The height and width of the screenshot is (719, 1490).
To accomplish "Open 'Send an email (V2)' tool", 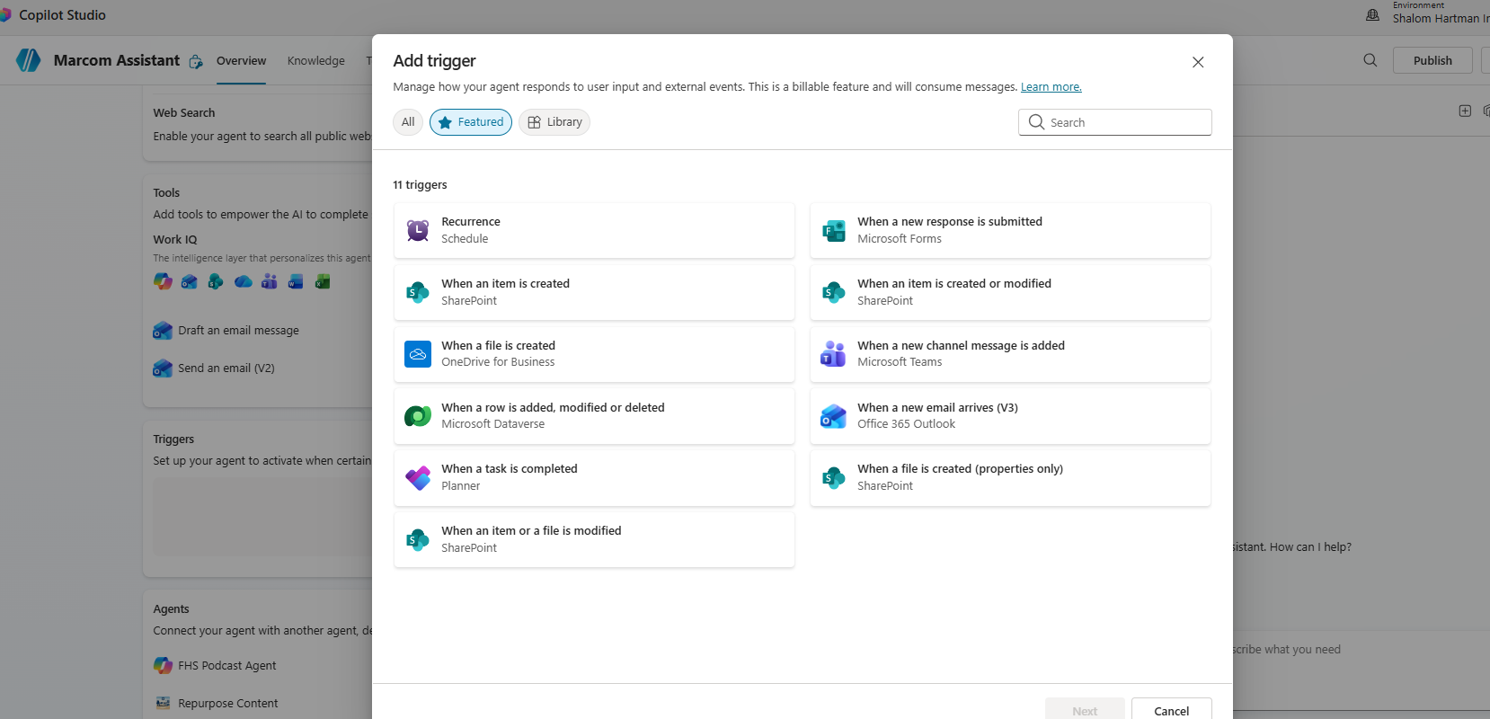I will tap(226, 368).
